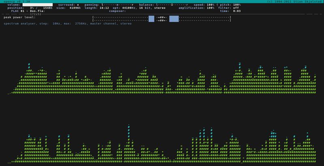The height and width of the screenshot is (166, 324).
Task: Click the copyright Stian Skjelstad text
Action: point(294,2)
